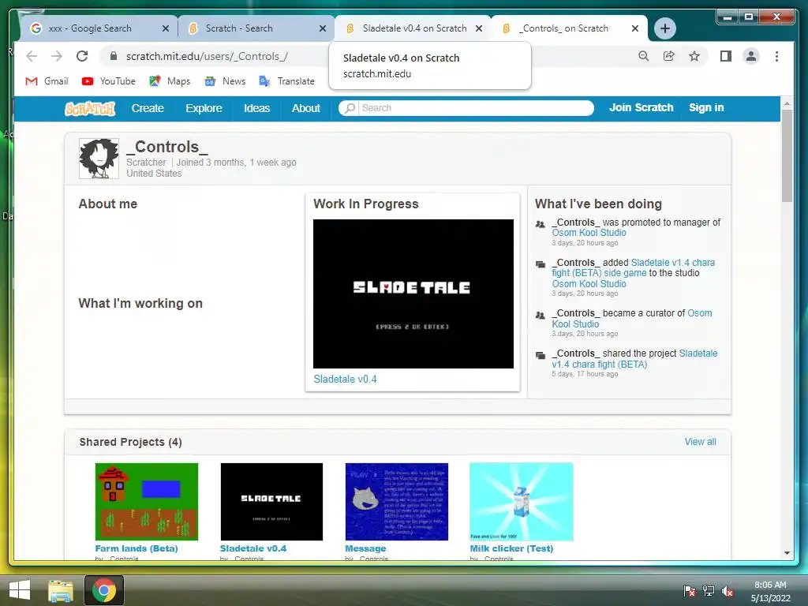808x606 pixels.
Task: Open the YouTube bookmark
Action: [x=109, y=81]
